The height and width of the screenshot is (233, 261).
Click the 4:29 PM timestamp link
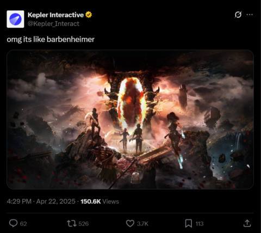pyautogui.click(x=19, y=201)
